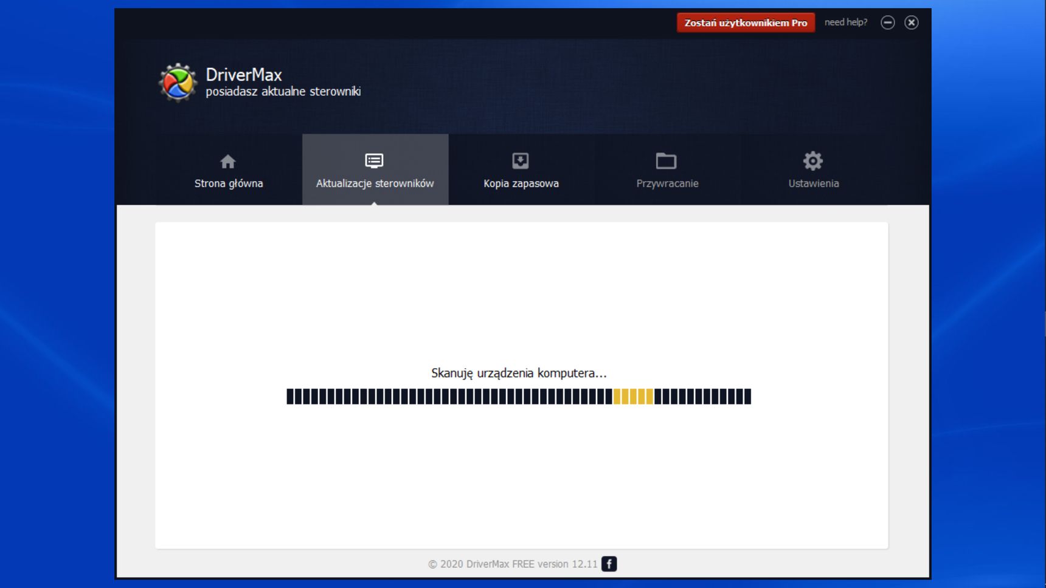Open the Ustawienia tab
1046x588 pixels.
pos(814,169)
